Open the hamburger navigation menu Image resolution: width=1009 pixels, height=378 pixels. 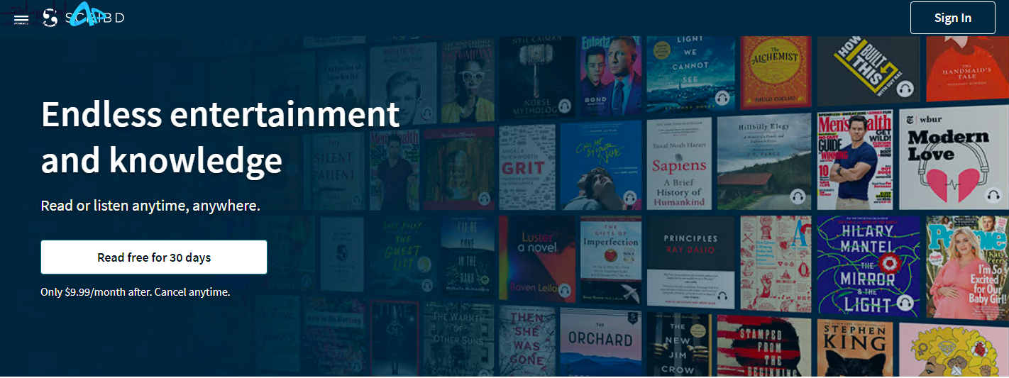tap(21, 18)
